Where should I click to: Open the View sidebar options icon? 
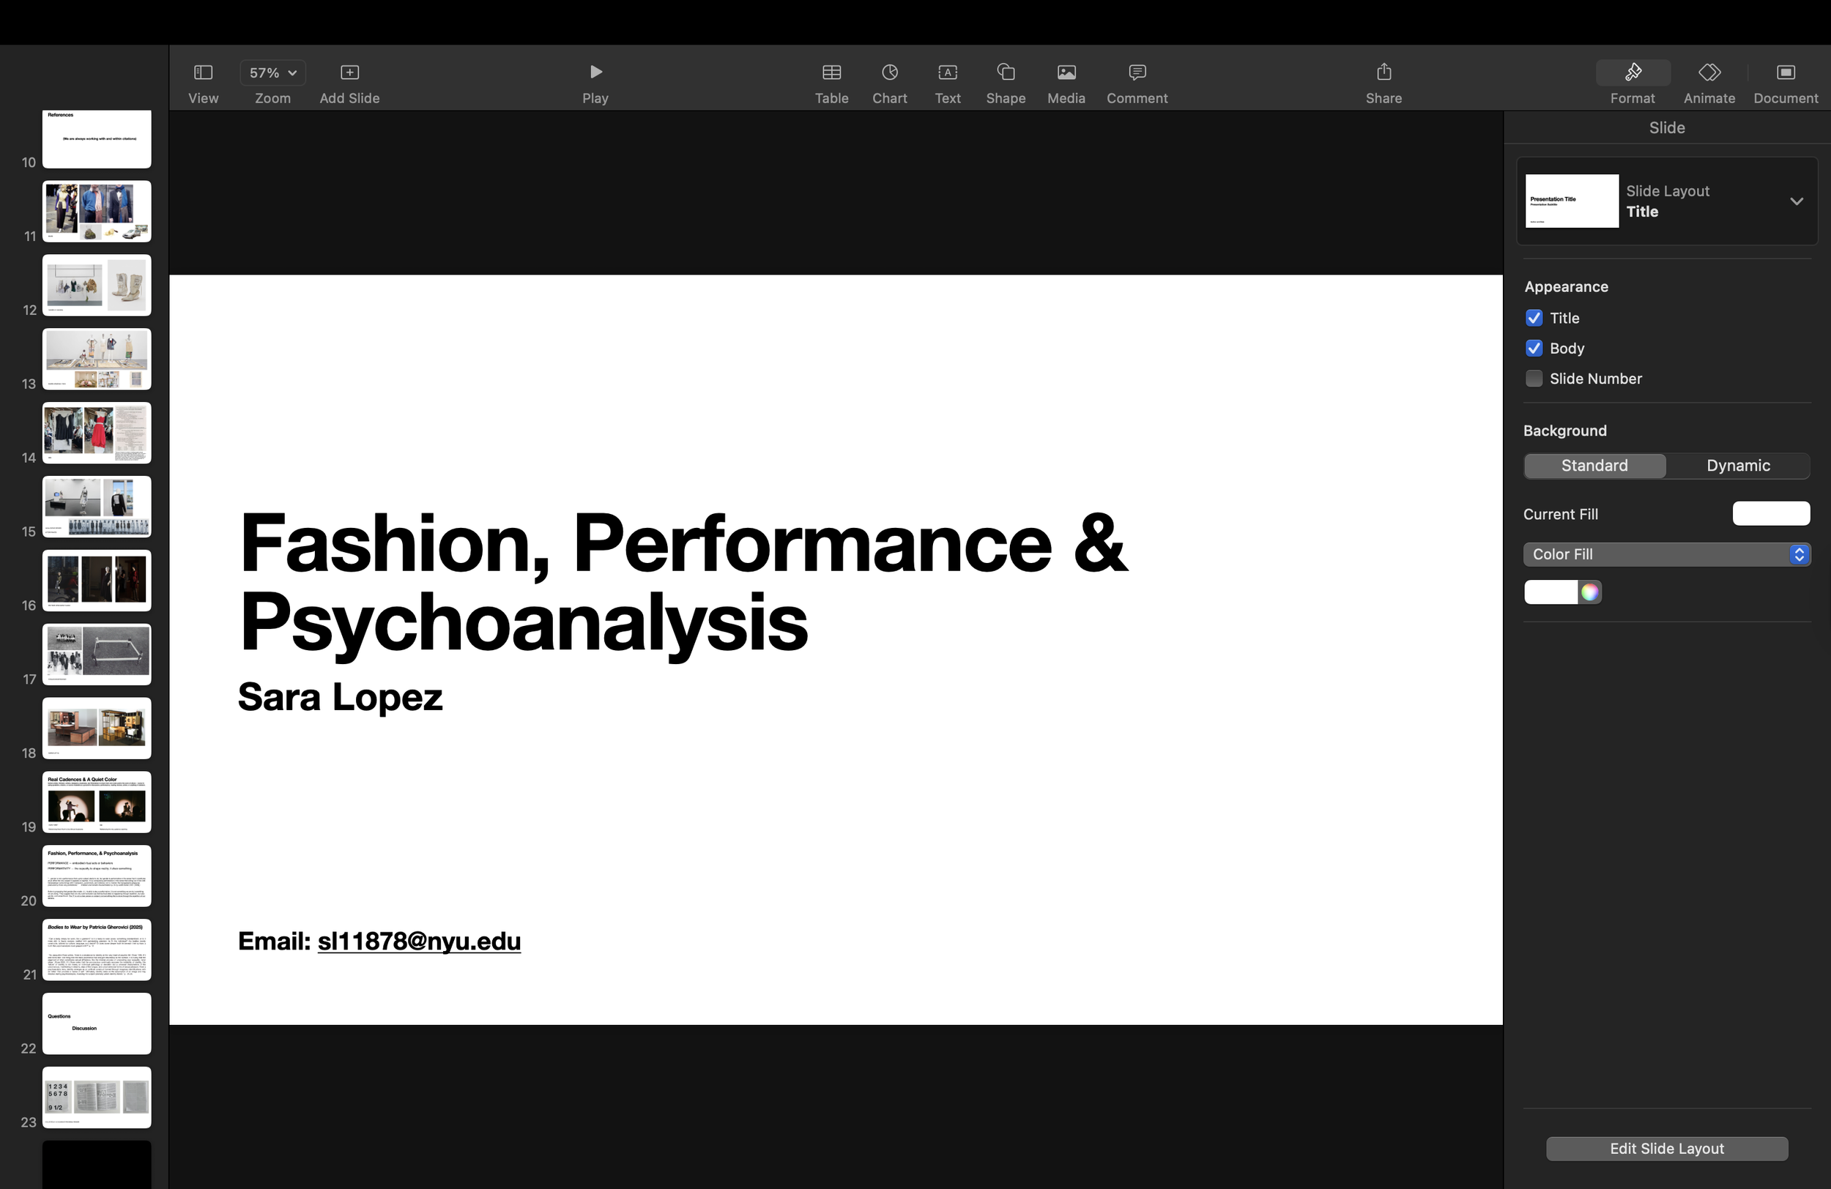(x=203, y=72)
